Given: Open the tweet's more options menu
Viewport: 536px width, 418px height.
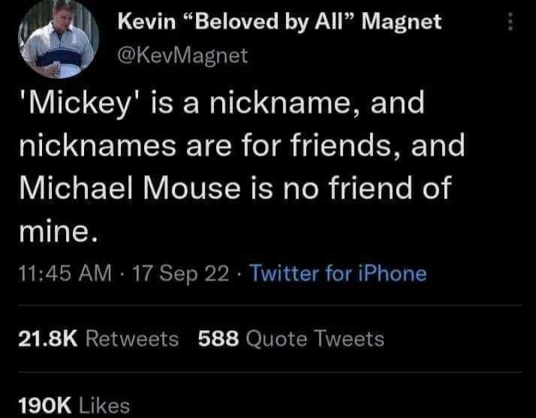Looking at the screenshot, I should point(512,23).
